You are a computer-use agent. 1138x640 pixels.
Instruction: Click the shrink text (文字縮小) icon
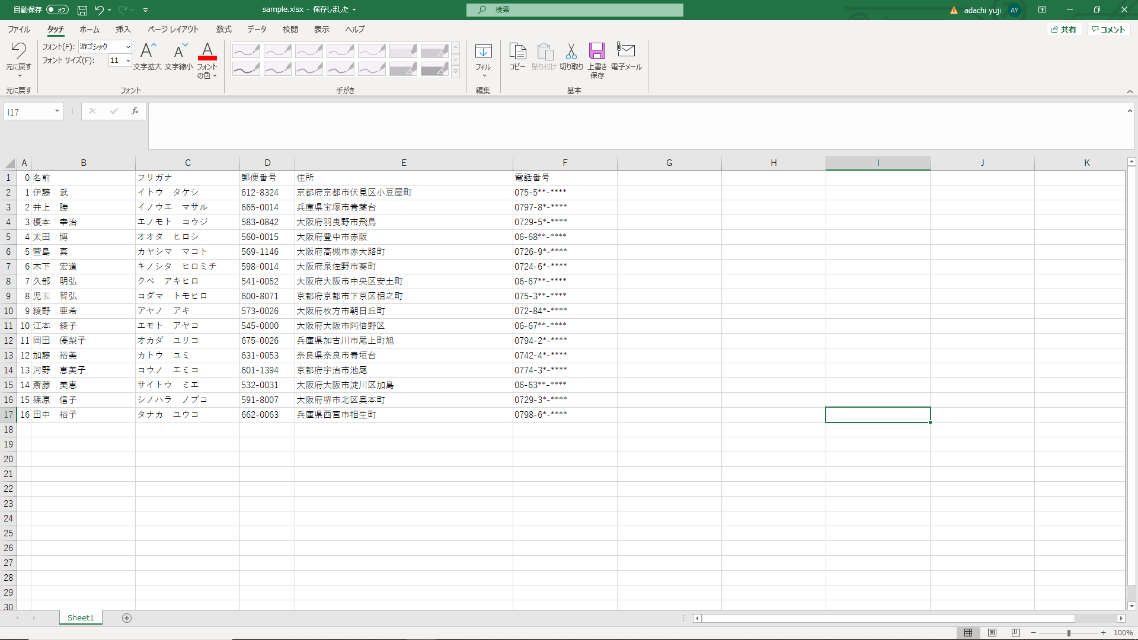point(179,52)
